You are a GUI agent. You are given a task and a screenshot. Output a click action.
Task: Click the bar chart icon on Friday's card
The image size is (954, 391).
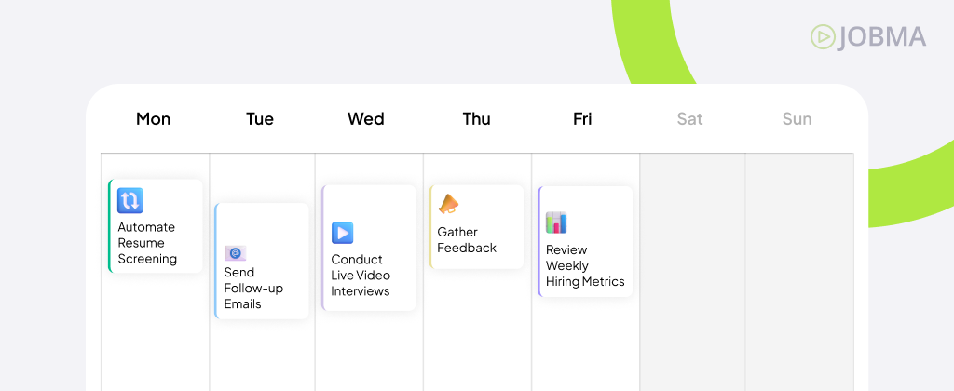[556, 222]
